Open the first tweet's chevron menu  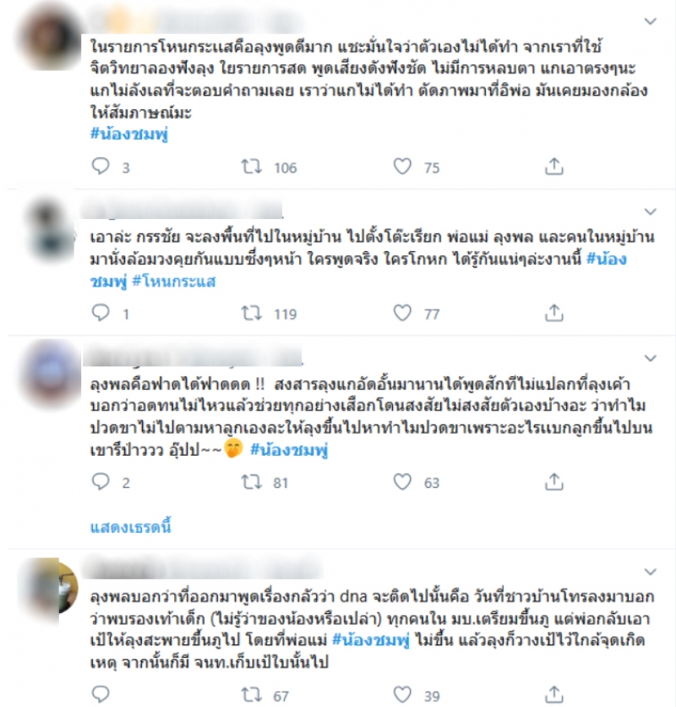point(650,21)
